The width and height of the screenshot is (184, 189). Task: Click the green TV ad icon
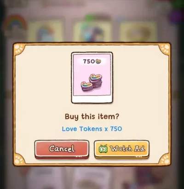coord(103,148)
